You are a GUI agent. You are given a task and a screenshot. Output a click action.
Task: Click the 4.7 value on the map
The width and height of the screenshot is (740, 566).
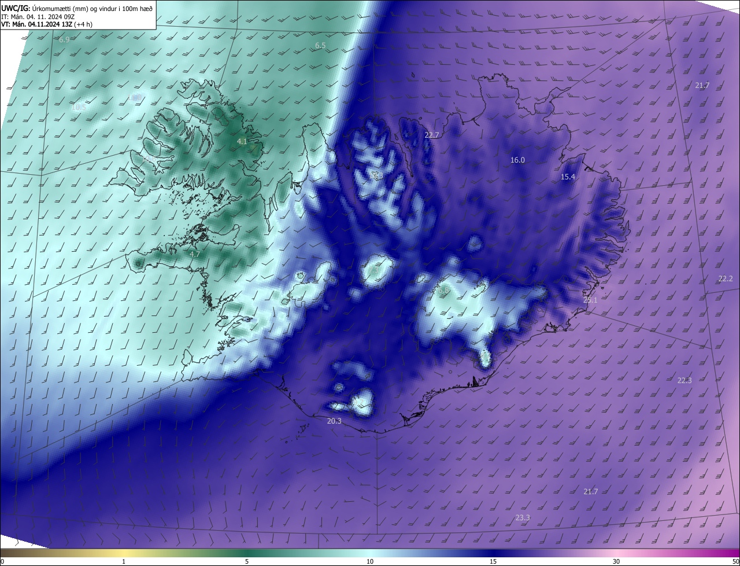pyautogui.click(x=195, y=254)
